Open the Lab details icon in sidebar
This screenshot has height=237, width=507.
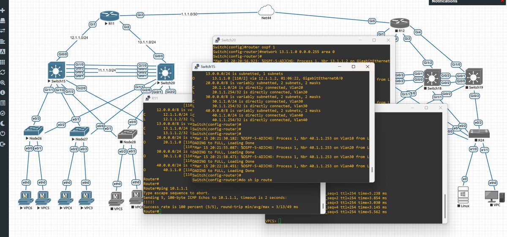click(3, 103)
